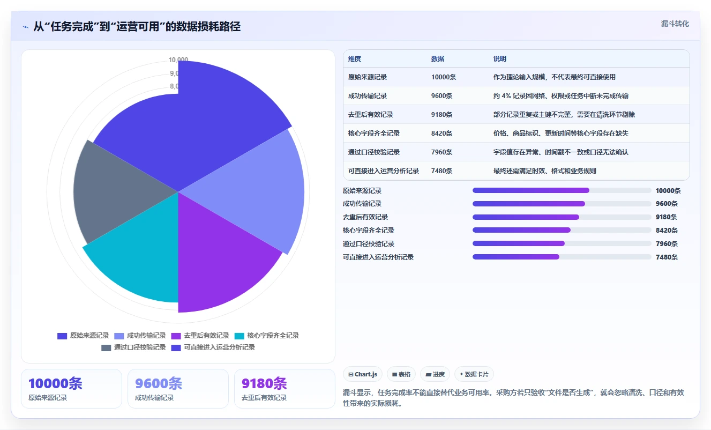
Task: Click the 通过口径校验记录 progress bar
Action: tap(562, 243)
